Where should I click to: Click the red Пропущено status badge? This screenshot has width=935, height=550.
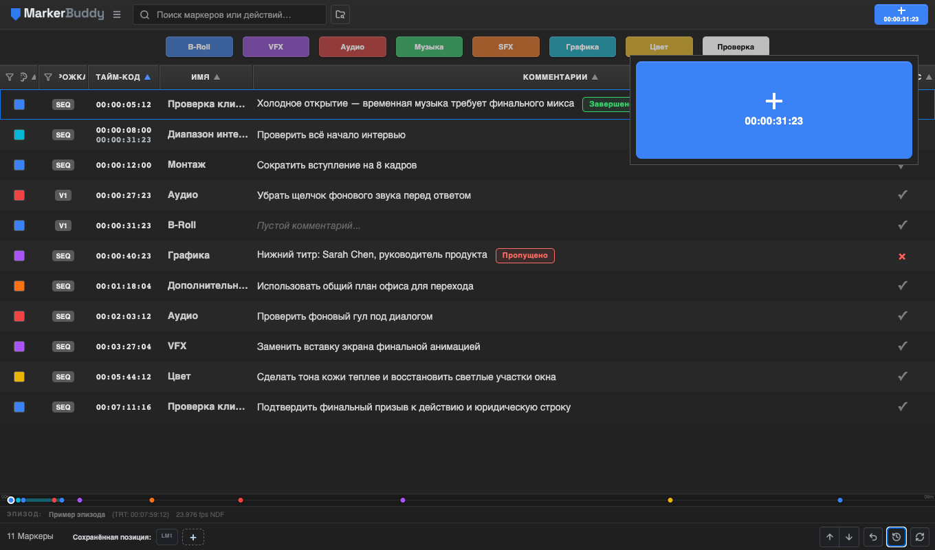click(x=525, y=256)
